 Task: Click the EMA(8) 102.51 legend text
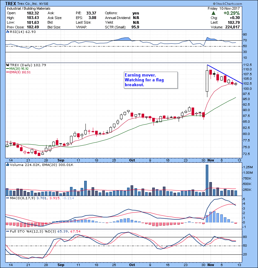[x=20, y=72]
